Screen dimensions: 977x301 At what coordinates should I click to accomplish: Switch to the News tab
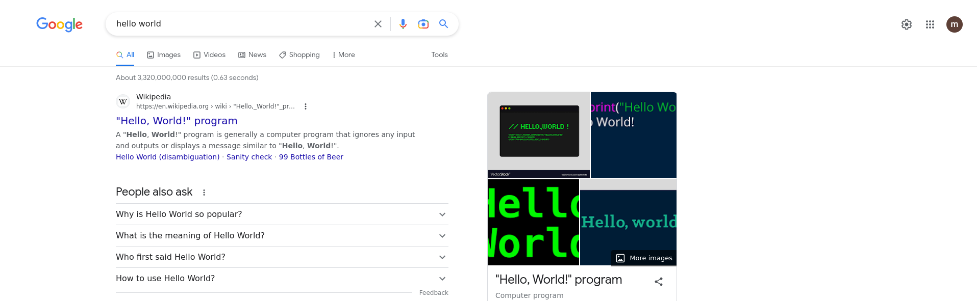[x=252, y=55]
